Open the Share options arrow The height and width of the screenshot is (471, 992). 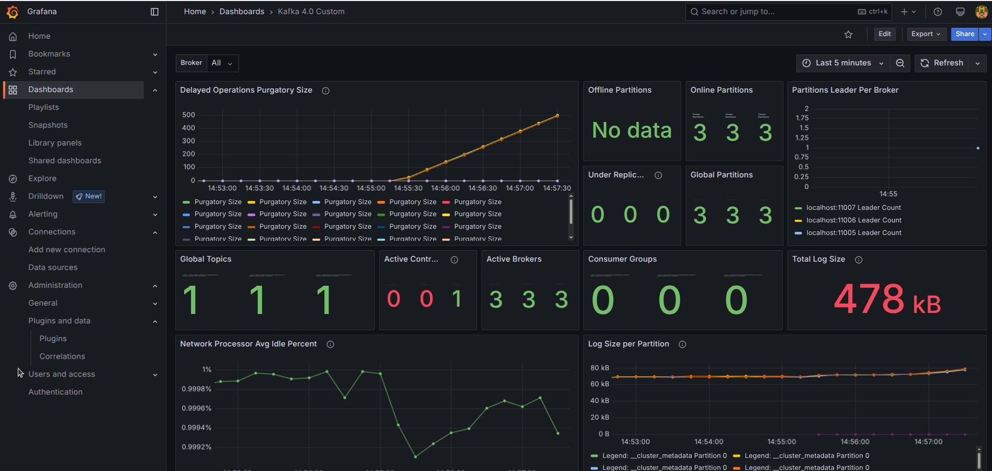[x=985, y=34]
